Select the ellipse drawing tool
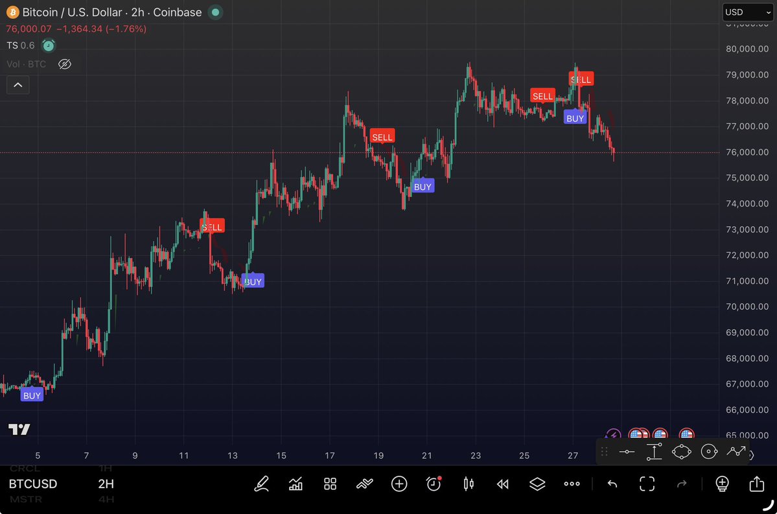The height and width of the screenshot is (514, 777). (x=681, y=452)
